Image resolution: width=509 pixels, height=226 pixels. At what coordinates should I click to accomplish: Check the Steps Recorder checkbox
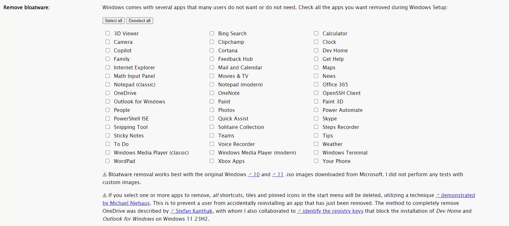[316, 127]
